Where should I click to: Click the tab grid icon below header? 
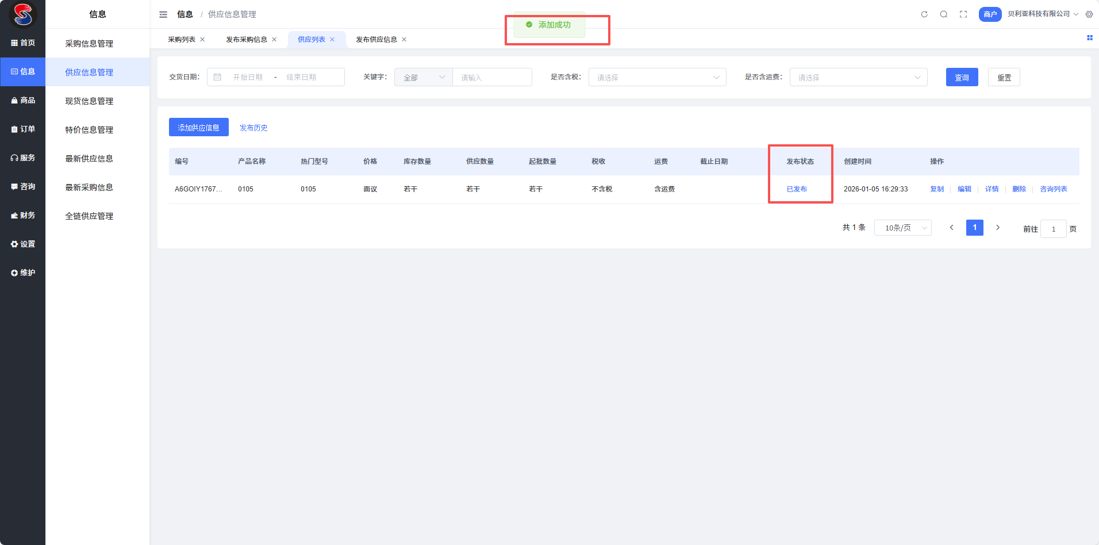[x=1089, y=38]
